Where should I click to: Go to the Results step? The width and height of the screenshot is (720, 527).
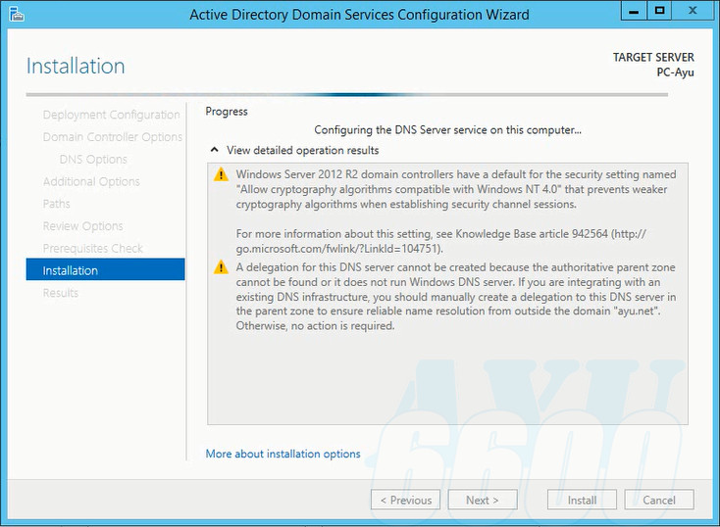tap(61, 293)
